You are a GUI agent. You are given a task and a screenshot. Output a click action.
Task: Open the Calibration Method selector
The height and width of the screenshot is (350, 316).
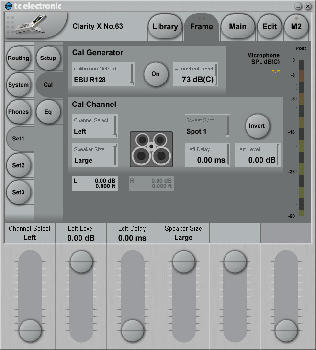click(x=103, y=74)
